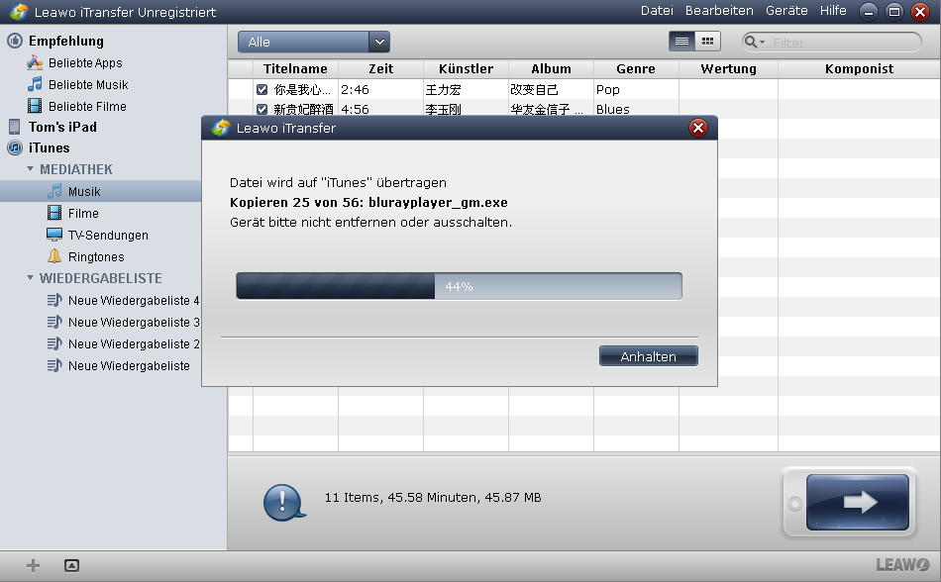Open the Bearbeiten menu

pyautogui.click(x=719, y=11)
